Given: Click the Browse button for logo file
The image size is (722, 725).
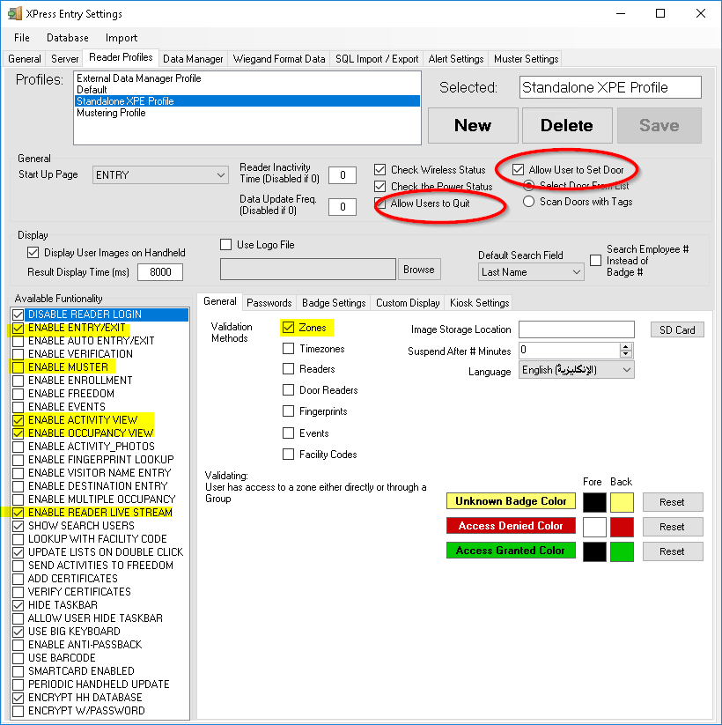Looking at the screenshot, I should (x=418, y=270).
